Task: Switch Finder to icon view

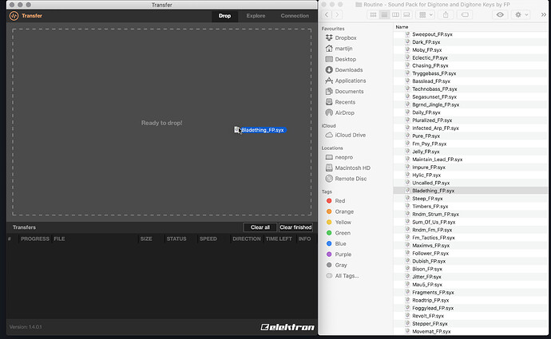Action: tap(373, 14)
